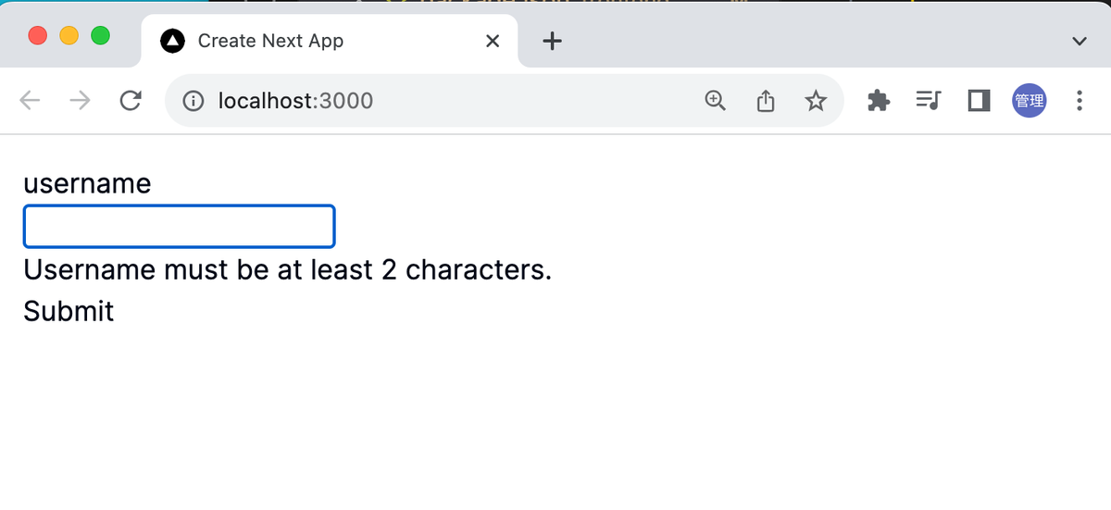Open a new tab
The width and height of the screenshot is (1111, 510).
tap(552, 41)
